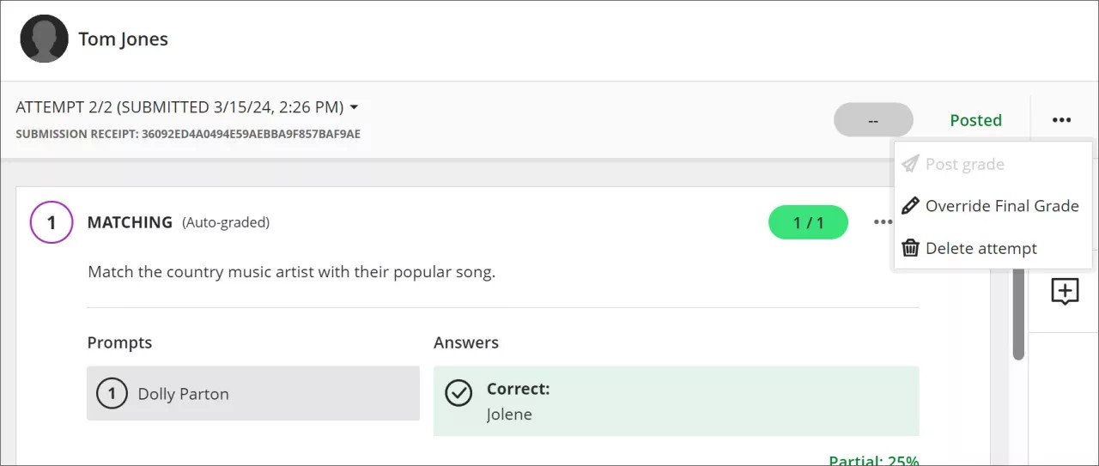Choose Delete attempt from the menu
The height and width of the screenshot is (466, 1099).
click(x=981, y=248)
